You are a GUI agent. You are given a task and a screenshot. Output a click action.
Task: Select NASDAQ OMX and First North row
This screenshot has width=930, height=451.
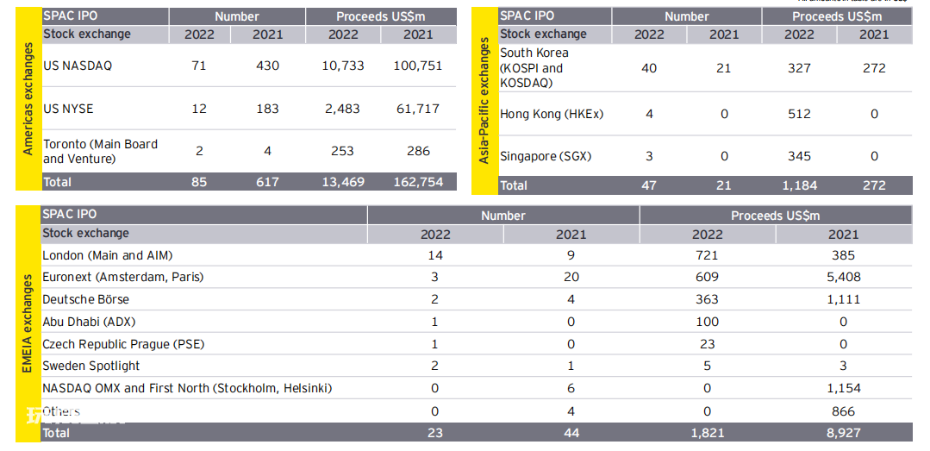[x=477, y=389]
